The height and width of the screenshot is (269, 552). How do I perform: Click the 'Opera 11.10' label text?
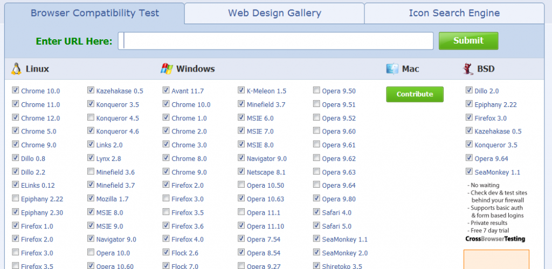[265, 226]
